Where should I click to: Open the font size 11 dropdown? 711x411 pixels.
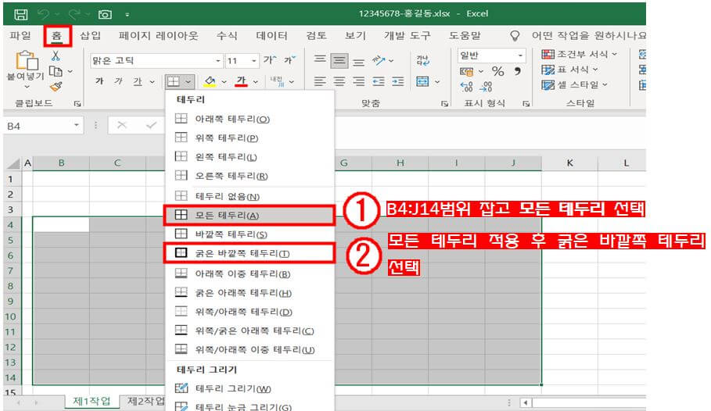[253, 61]
